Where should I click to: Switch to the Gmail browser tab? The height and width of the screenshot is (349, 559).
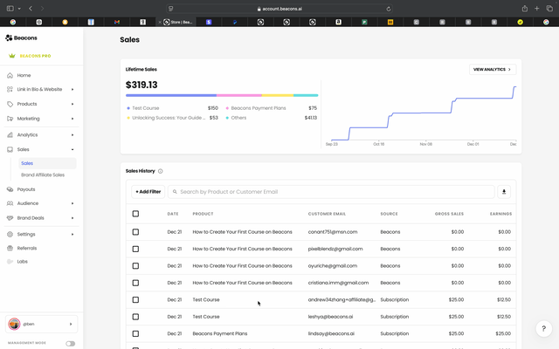[117, 22]
